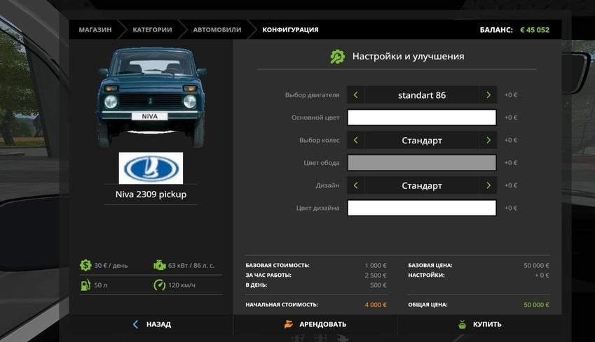The width and height of the screenshot is (595, 342).
Task: Select previous engine option
Action: (x=356, y=95)
